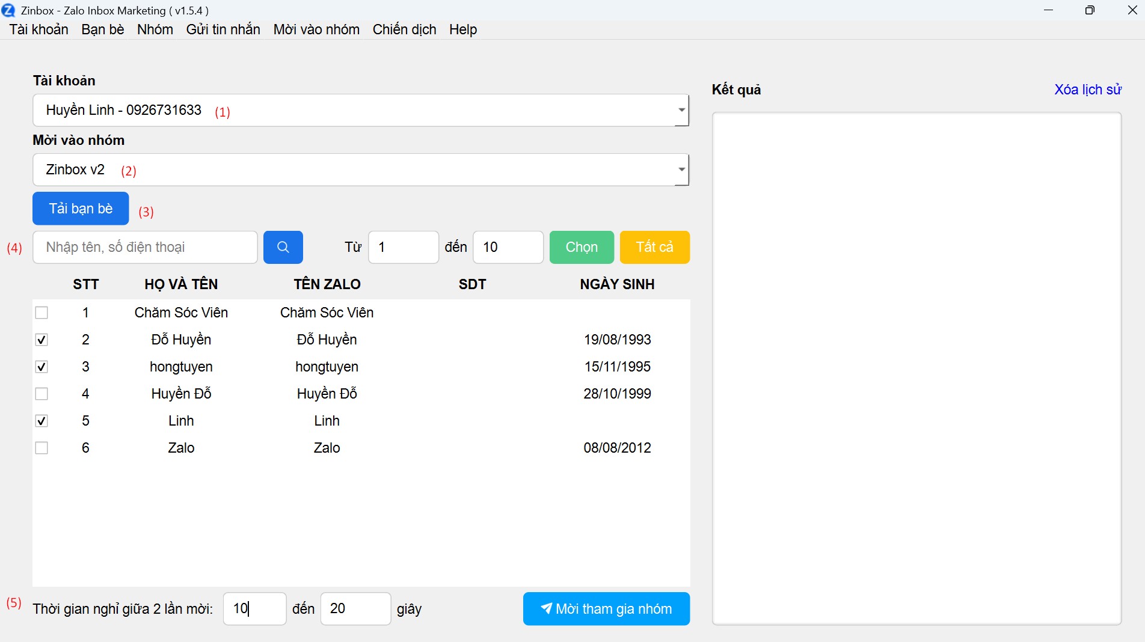Tick the checkbox for Chăm Sóc Viên
This screenshot has width=1145, height=642.
41,313
